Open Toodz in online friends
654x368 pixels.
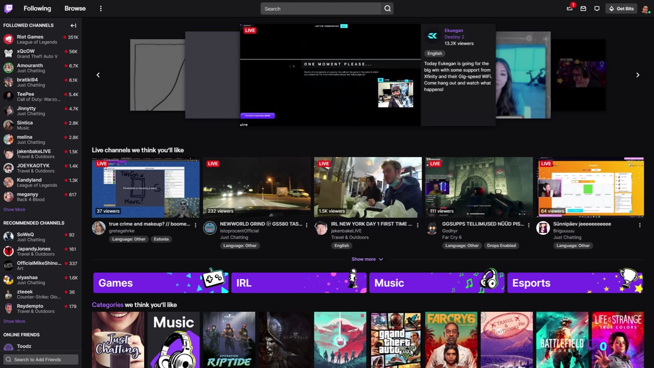[x=41, y=347]
